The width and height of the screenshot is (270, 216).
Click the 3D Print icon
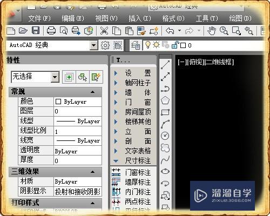point(89,31)
